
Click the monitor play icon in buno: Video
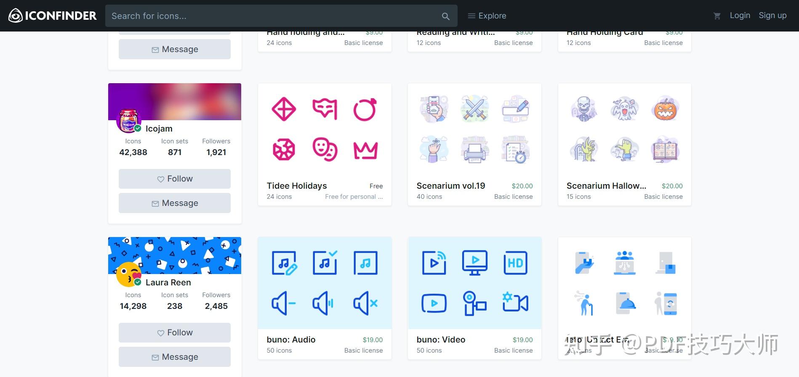point(474,263)
